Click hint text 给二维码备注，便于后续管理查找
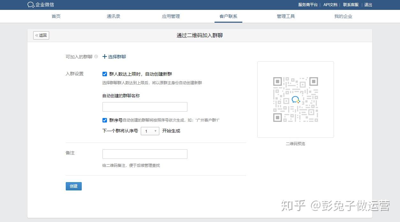Viewport: 400px width, 222px height. click(131, 166)
